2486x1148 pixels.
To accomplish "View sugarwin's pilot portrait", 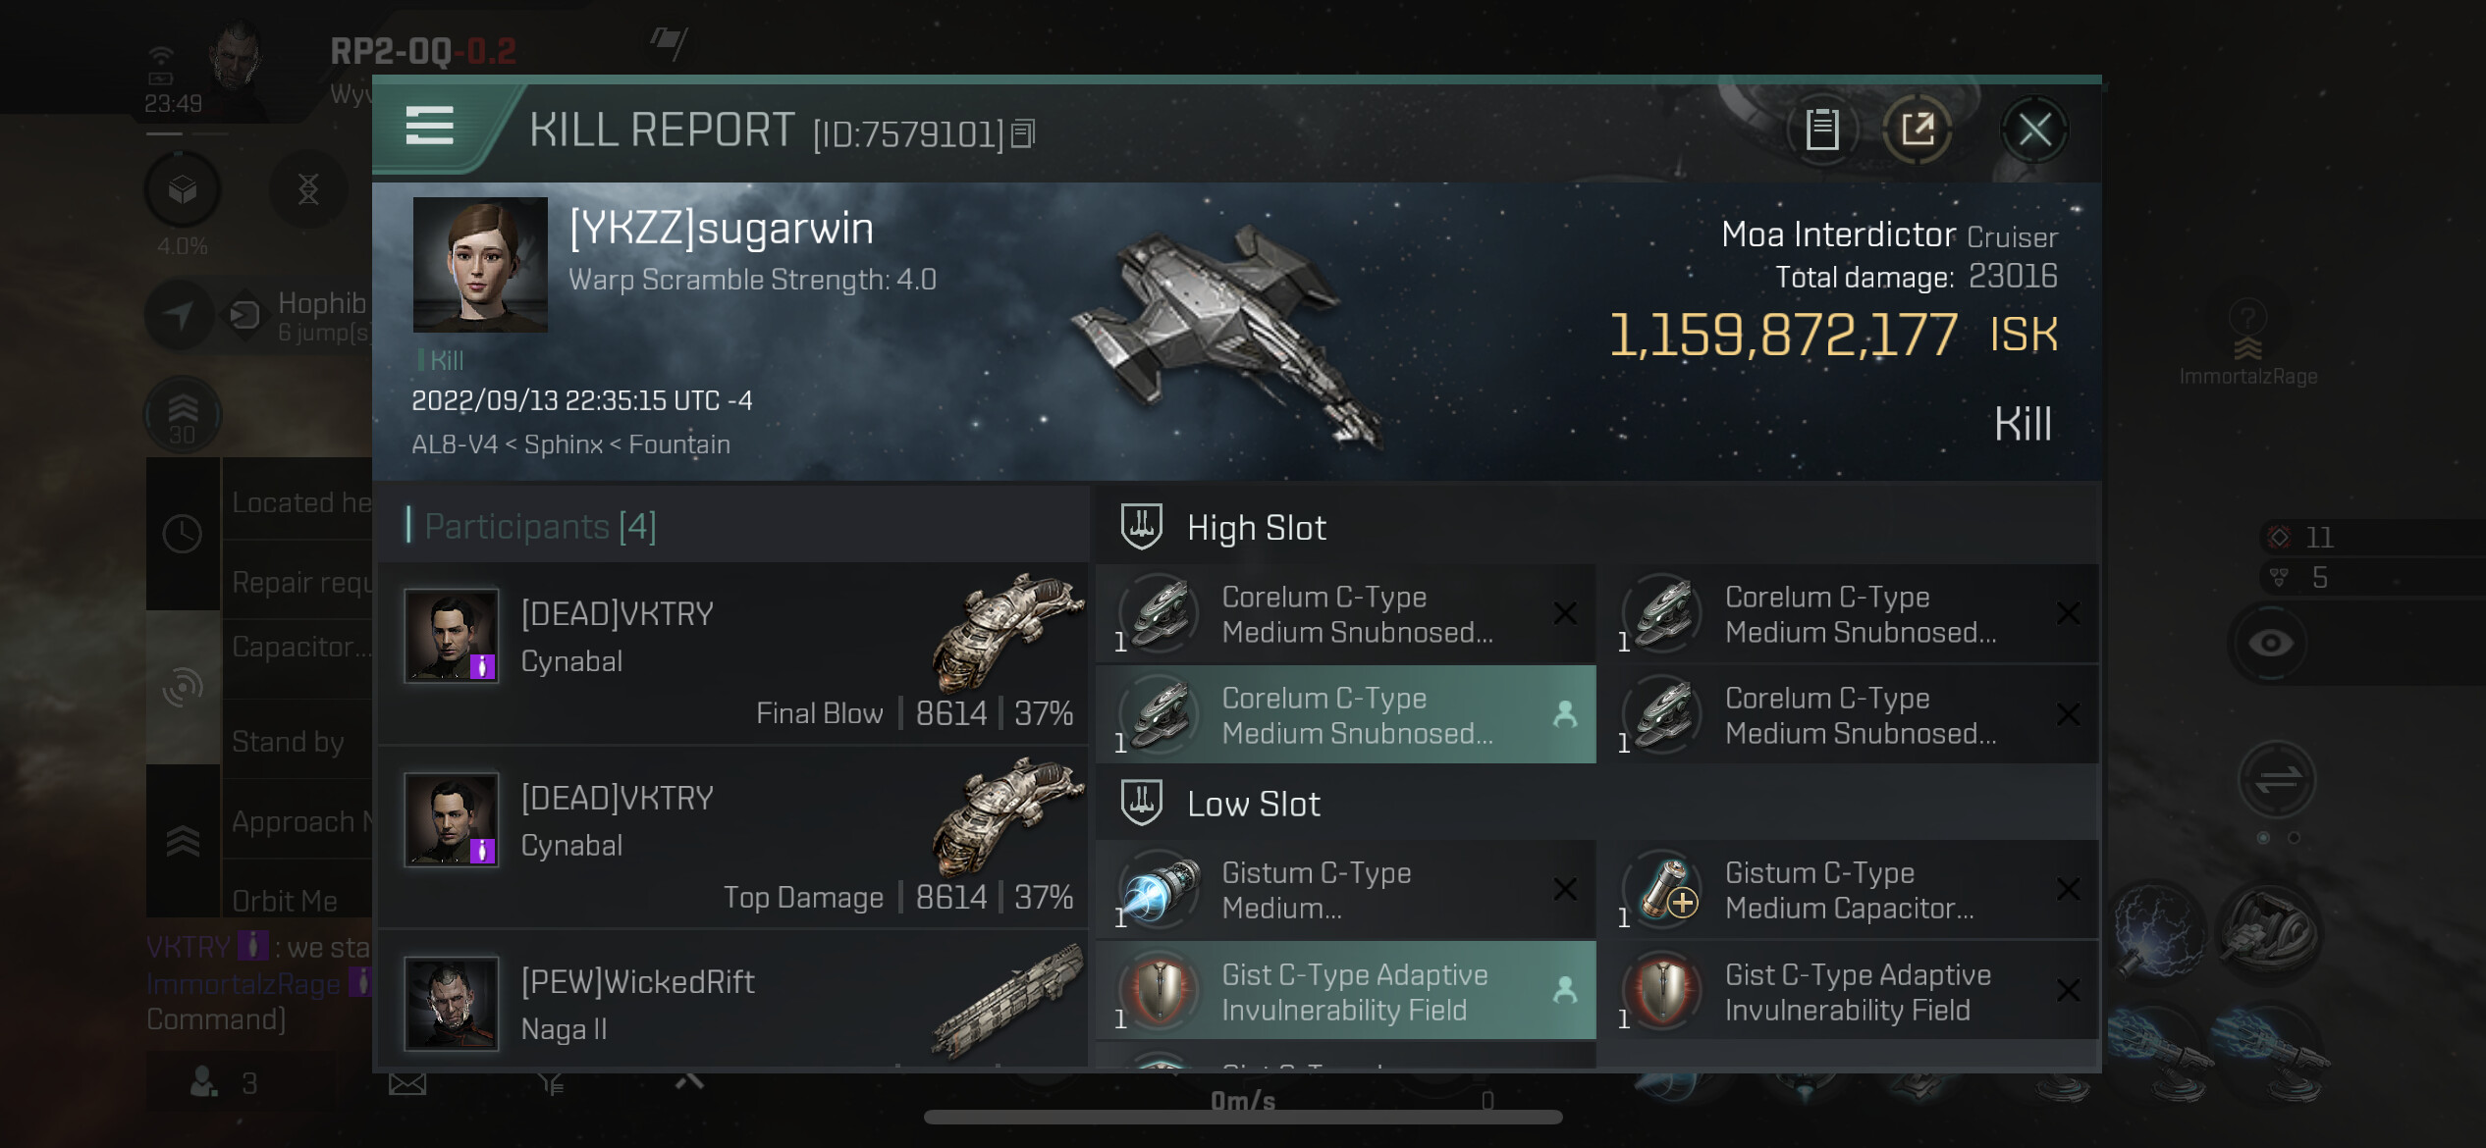I will click(480, 265).
